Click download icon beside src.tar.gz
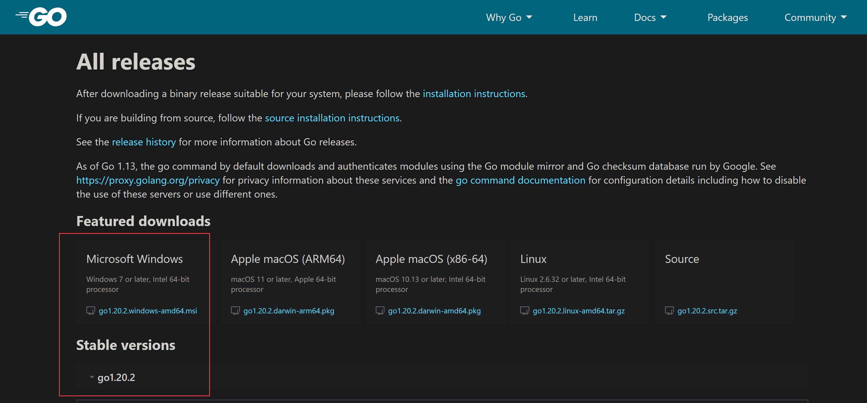This screenshot has height=403, width=867. 669,311
